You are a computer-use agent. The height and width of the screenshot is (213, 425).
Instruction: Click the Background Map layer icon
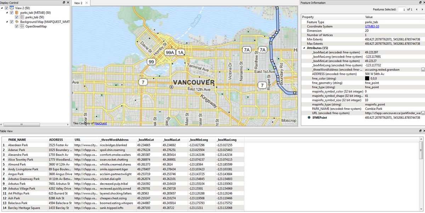point(17,22)
